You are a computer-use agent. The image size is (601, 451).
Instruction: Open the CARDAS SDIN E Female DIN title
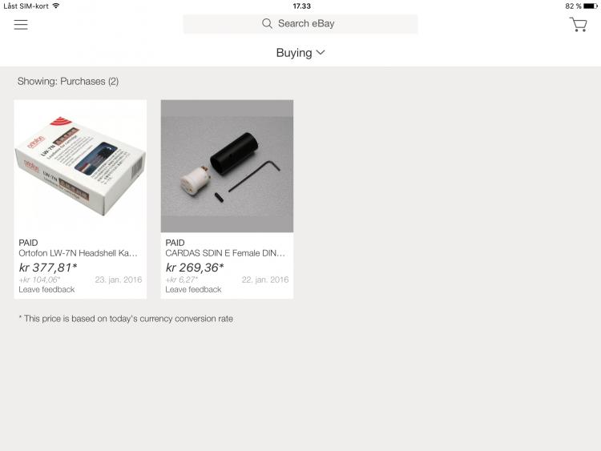225,253
